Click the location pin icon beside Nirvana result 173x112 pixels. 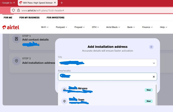tap(64, 90)
